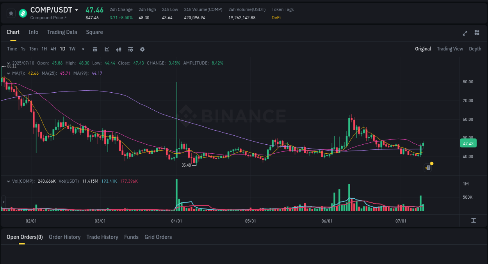Image resolution: width=488 pixels, height=264 pixels.
Task: Switch to the Info tab
Action: point(33,32)
